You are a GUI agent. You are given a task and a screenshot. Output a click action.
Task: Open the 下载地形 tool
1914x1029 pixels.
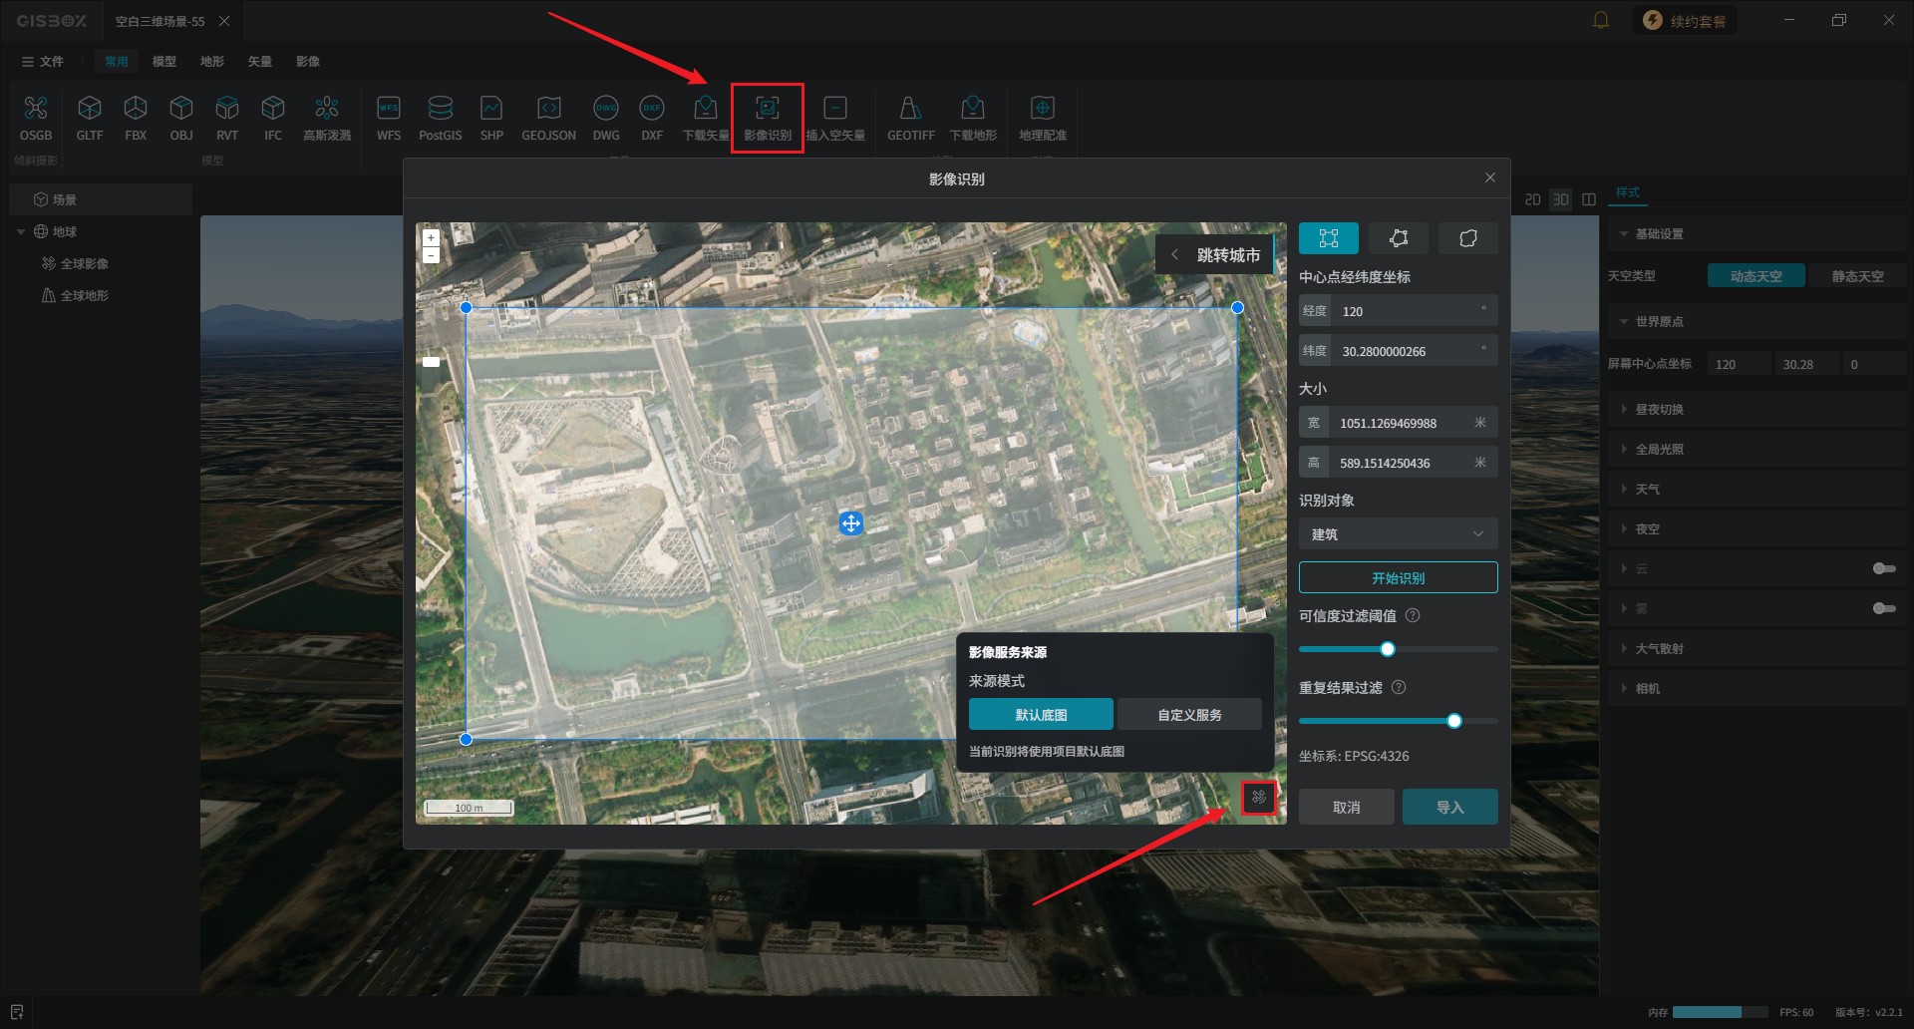[x=973, y=118]
